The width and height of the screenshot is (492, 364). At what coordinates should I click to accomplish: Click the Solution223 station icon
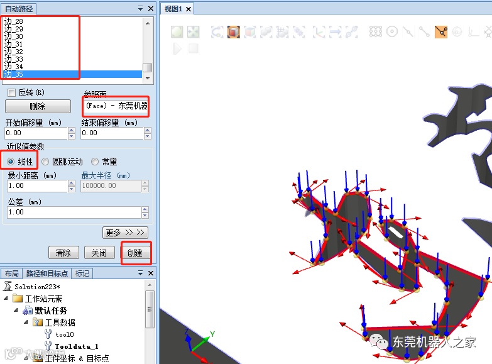tap(8, 286)
